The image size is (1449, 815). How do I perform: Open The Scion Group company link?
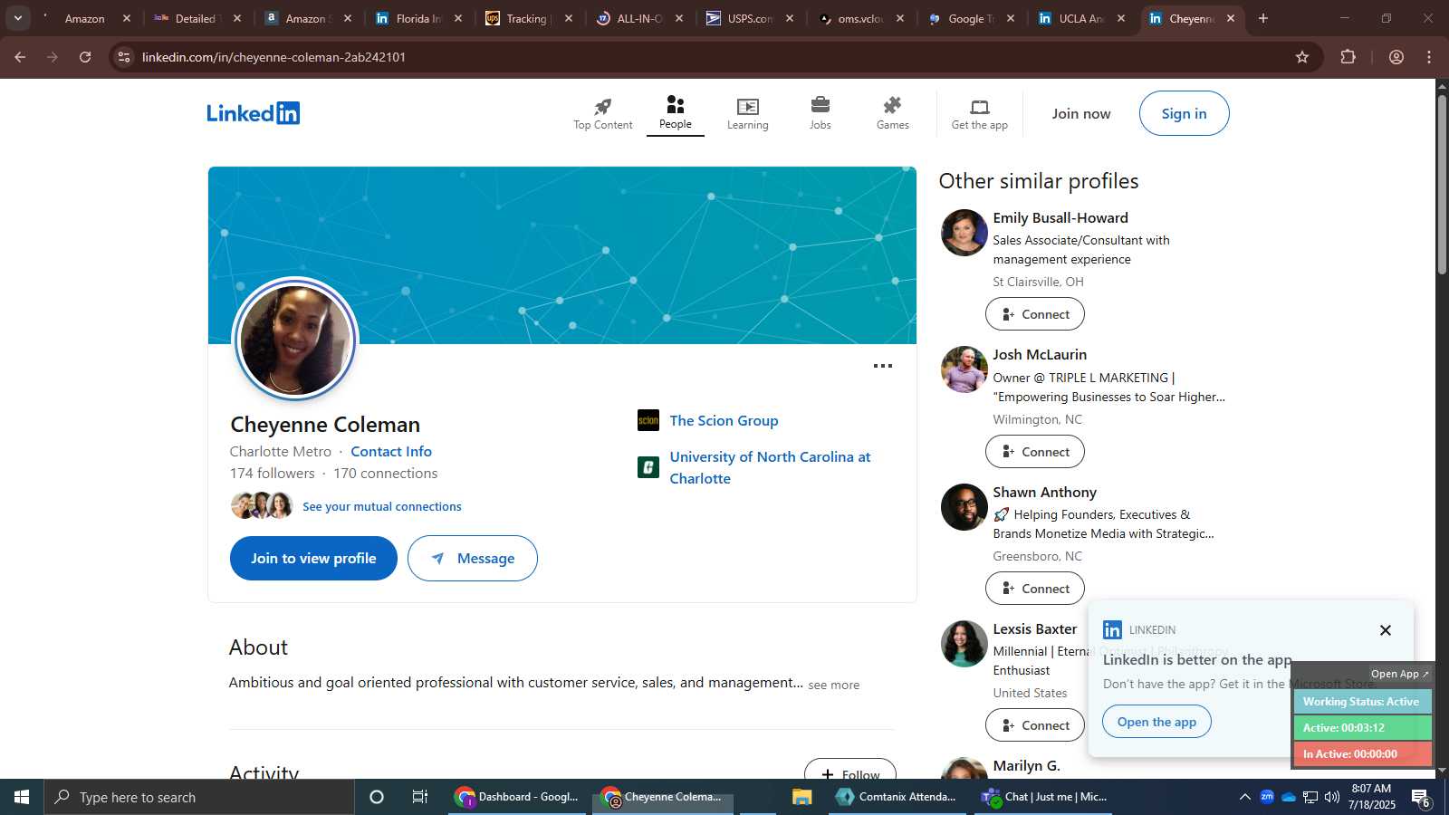tap(724, 420)
